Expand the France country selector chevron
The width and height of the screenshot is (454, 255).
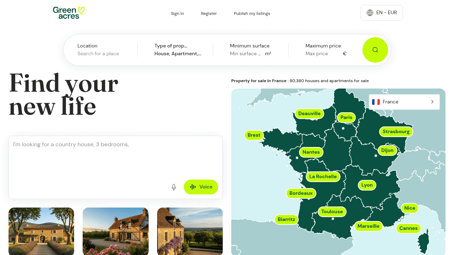[x=432, y=102]
